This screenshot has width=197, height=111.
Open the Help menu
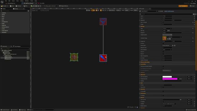(x=36, y=1)
